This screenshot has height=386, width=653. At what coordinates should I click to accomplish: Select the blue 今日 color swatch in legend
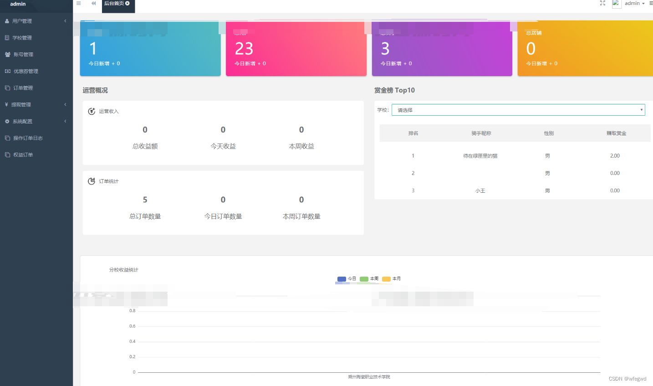(342, 278)
